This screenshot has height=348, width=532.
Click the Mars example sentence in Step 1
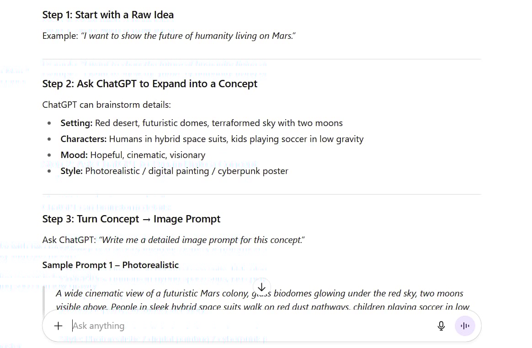pyautogui.click(x=188, y=36)
